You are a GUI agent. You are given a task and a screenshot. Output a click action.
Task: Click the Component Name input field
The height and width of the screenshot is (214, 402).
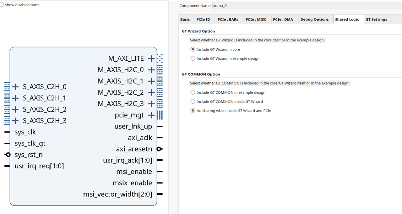tap(307, 6)
